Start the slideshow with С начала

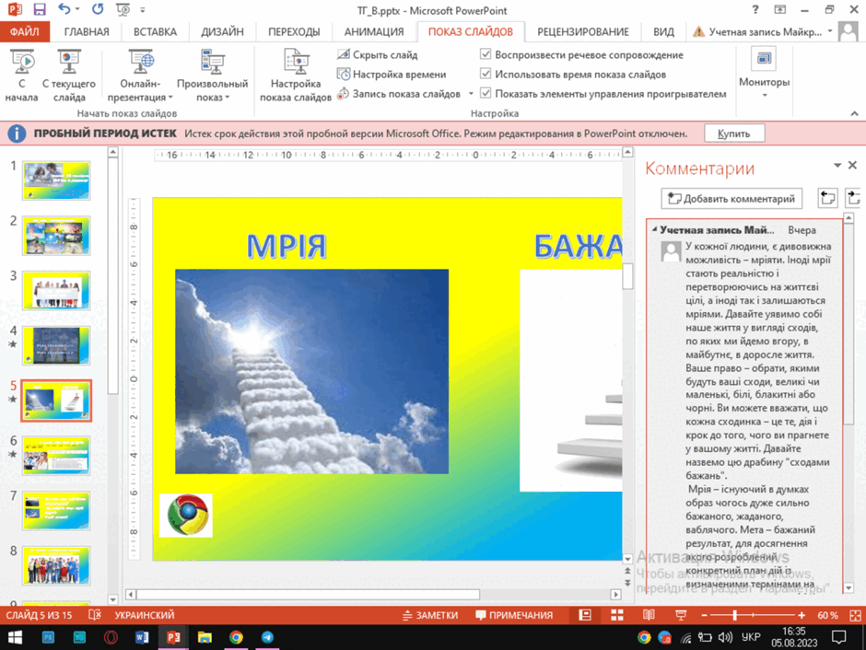point(21,75)
